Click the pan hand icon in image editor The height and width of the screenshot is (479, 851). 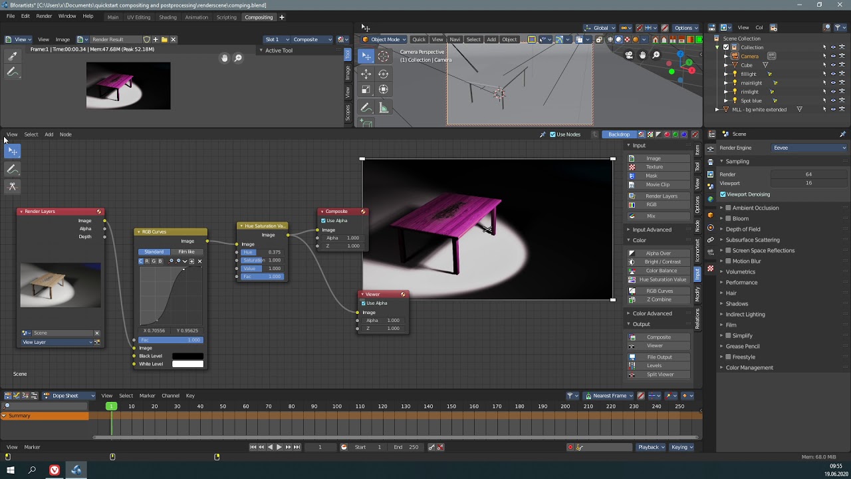(224, 58)
